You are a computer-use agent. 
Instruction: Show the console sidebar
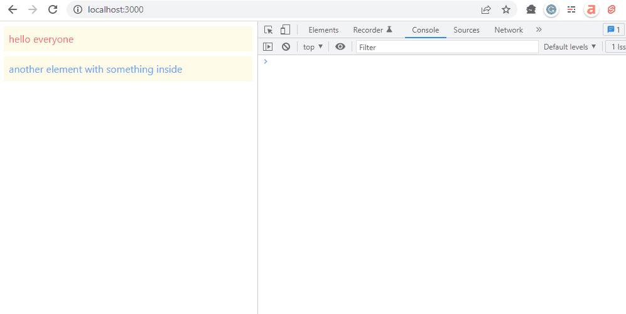click(x=267, y=47)
